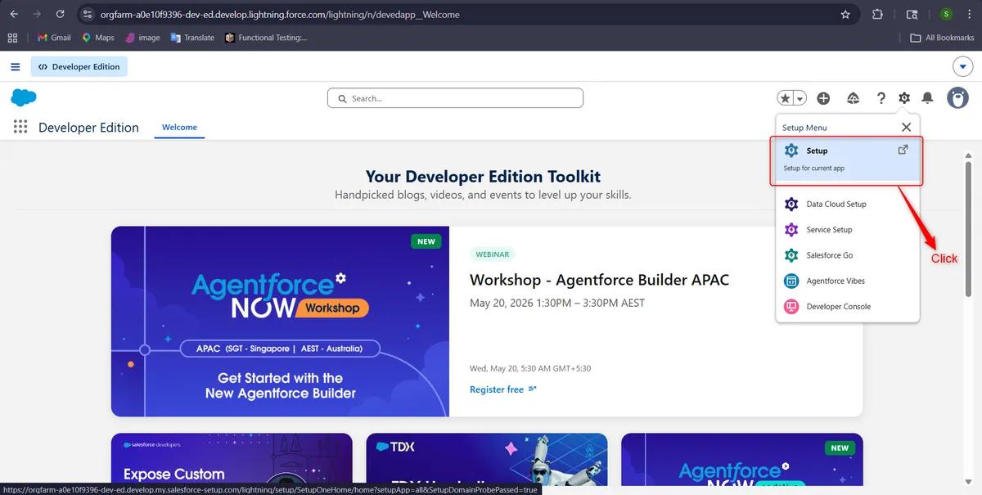Expand the round dropdown arrow at top right
This screenshot has height=495, width=982.
962,67
